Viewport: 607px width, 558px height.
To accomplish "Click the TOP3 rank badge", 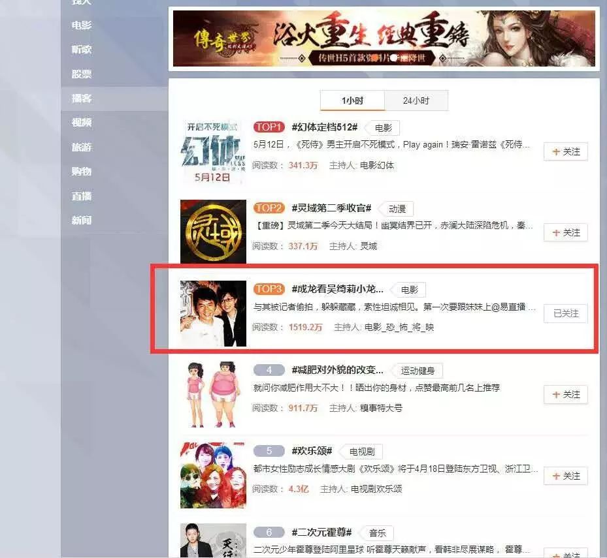I will point(269,289).
